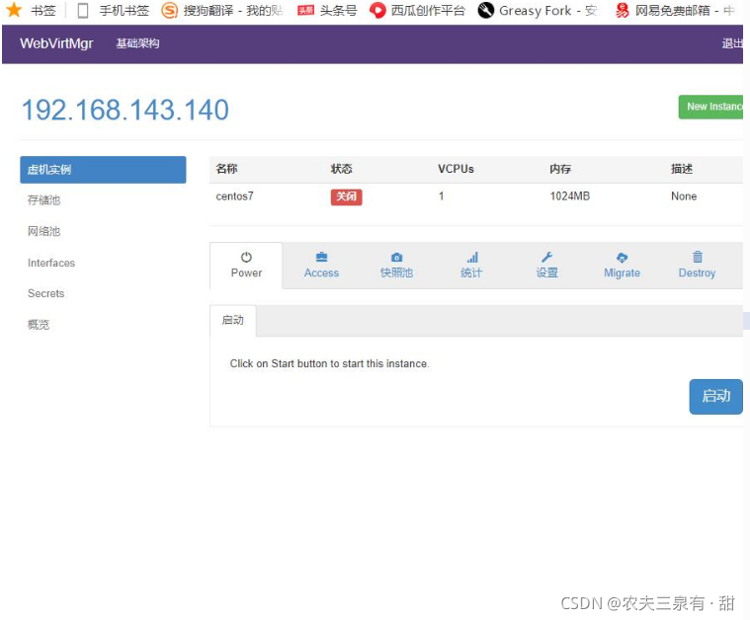Click the New Instance green button
The image size is (750, 620).
[710, 107]
